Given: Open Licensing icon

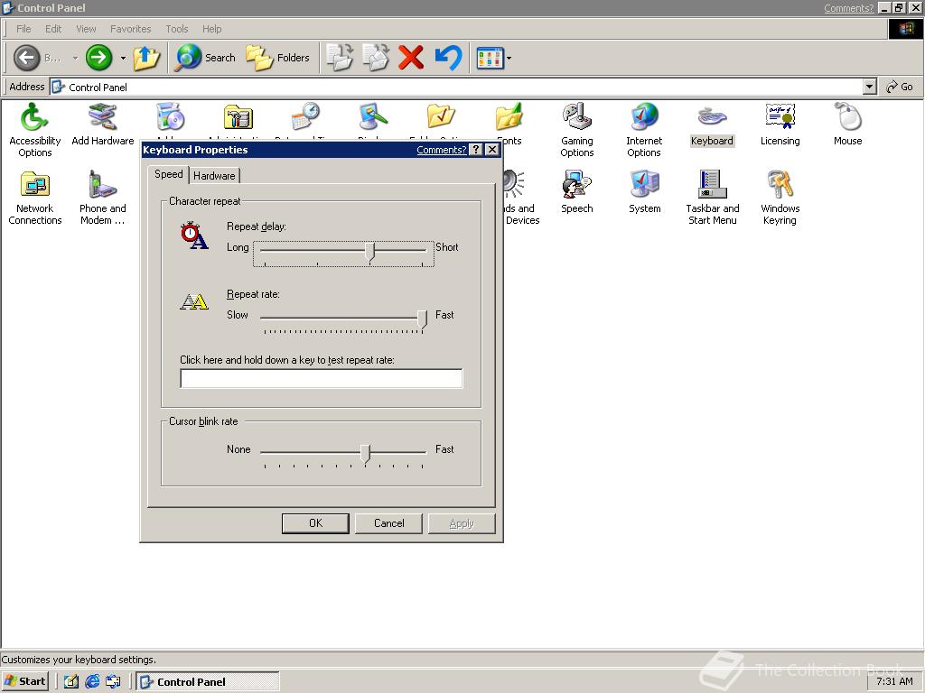Looking at the screenshot, I should click(780, 125).
